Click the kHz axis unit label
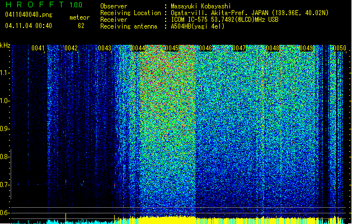Image resolution: width=352 pixels, height=224 pixels. 5,45
